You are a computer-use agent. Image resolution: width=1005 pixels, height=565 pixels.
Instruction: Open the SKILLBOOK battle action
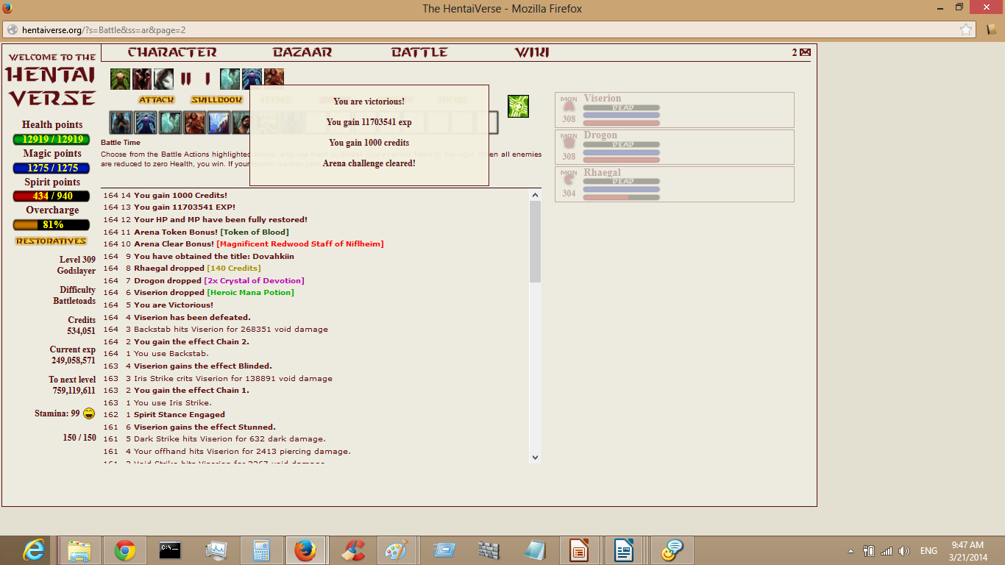tap(216, 100)
